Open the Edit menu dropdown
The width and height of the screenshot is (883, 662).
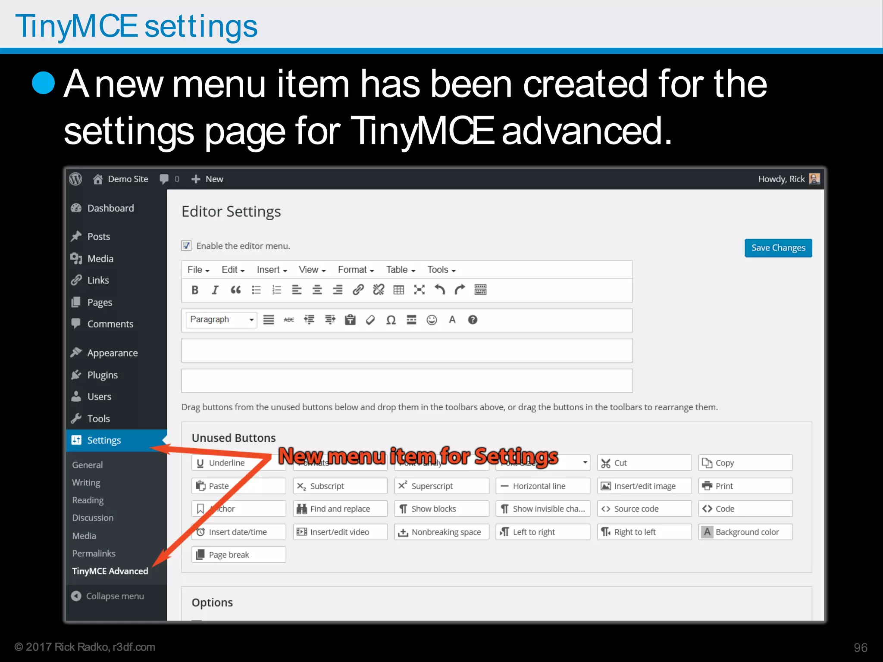[x=233, y=270]
